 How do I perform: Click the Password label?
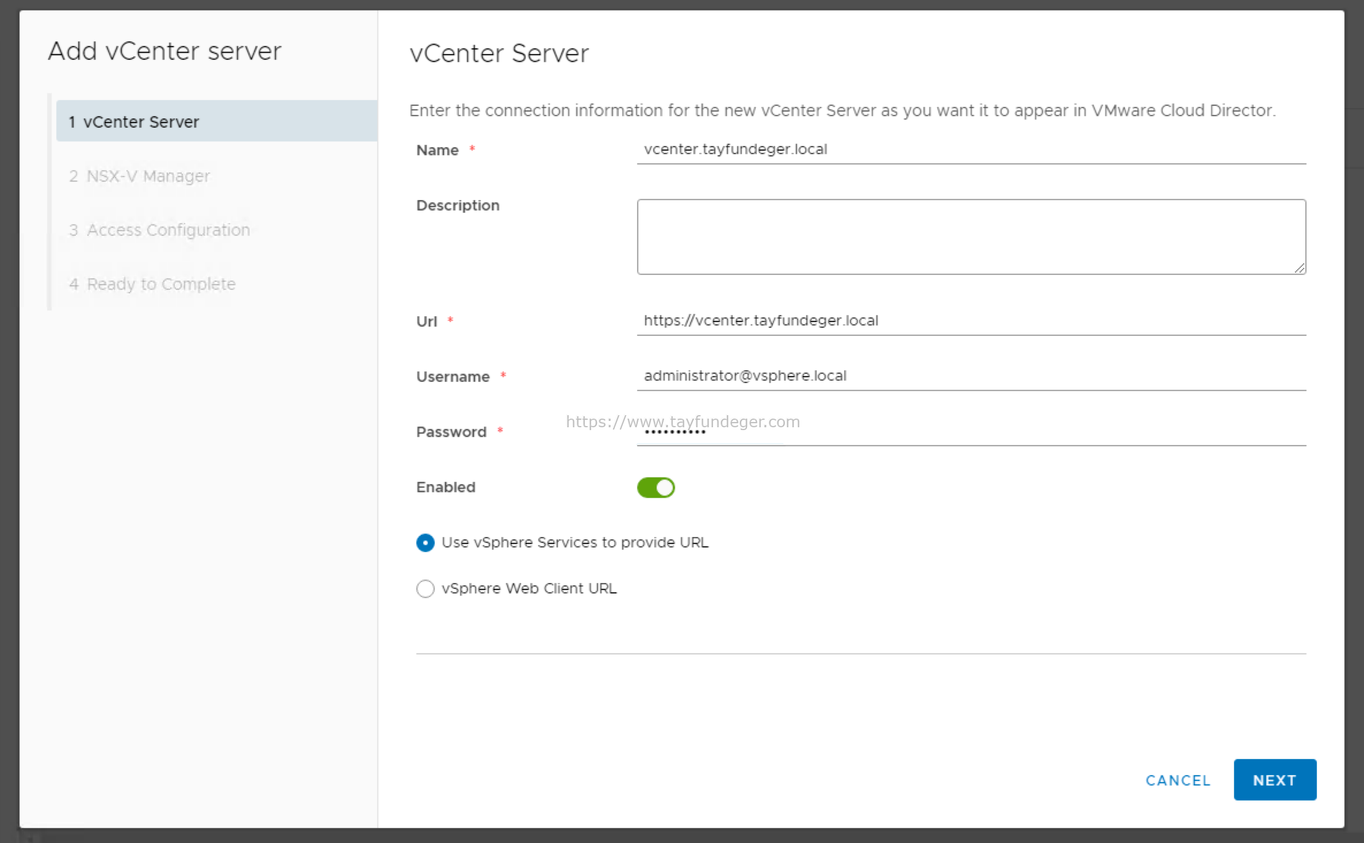coord(451,432)
